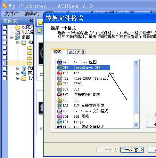156x158 pixels.
Task: Open the 编辑(E) menu
Action: [32, 14]
